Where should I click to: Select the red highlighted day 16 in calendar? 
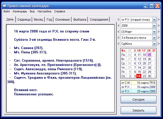click(139, 76)
